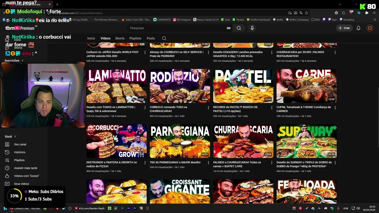Switch to the Início channel tab
The width and height of the screenshot is (379, 213).
pos(91,38)
